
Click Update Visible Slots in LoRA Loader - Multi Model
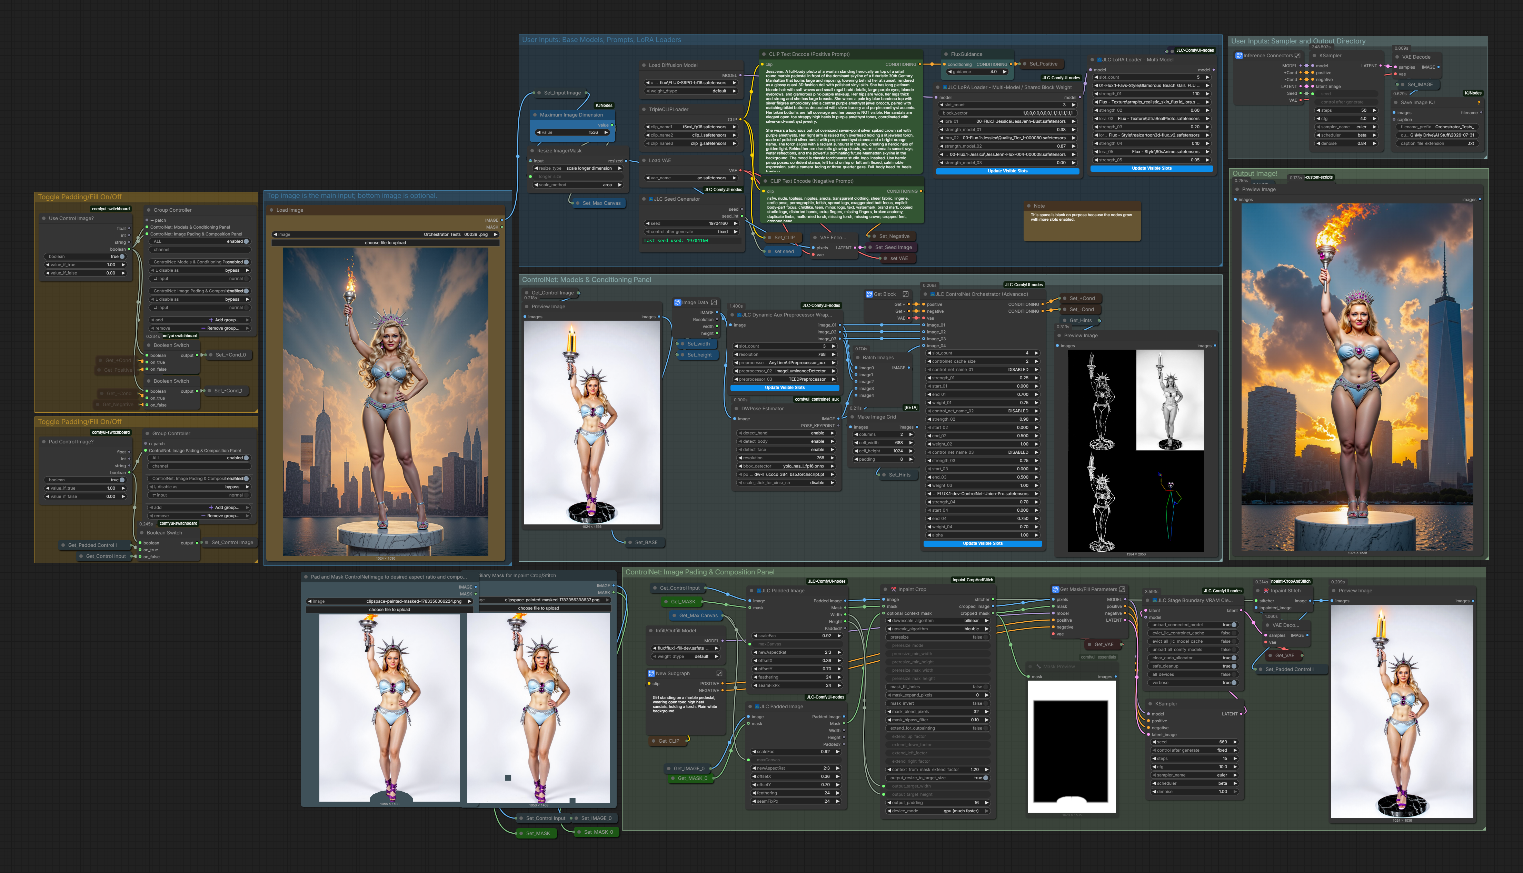[1151, 169]
